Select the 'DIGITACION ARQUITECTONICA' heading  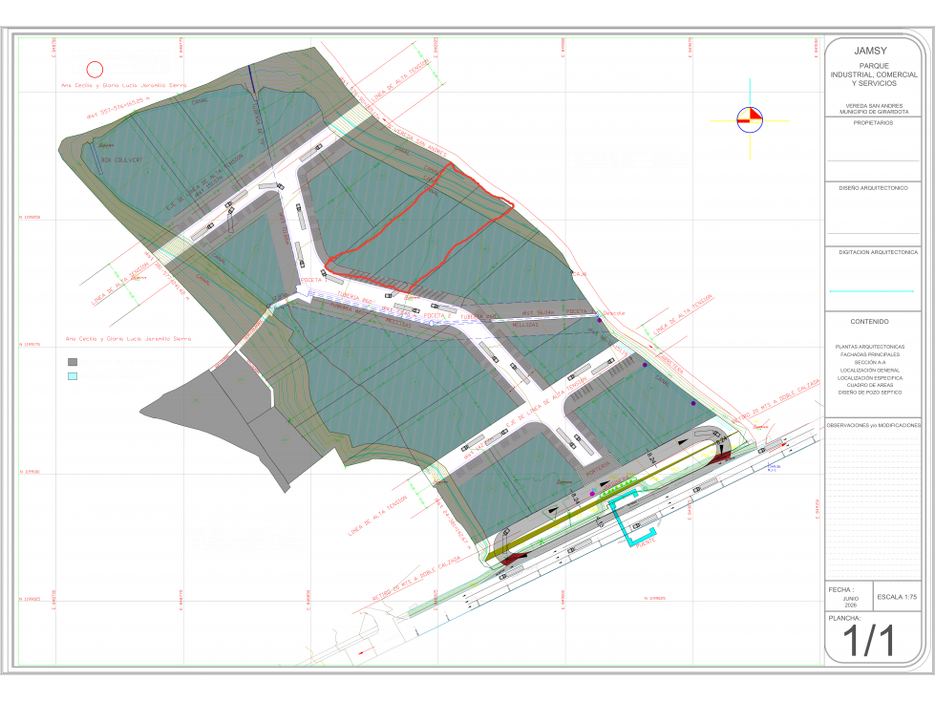point(878,252)
